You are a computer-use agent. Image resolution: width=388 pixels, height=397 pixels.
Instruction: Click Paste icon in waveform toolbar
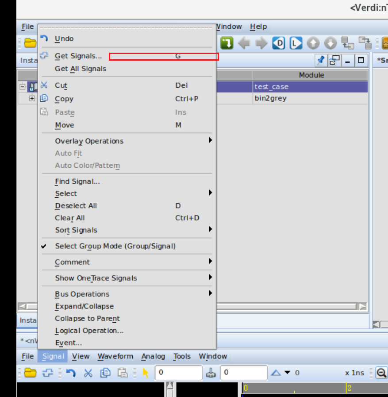(x=123, y=373)
